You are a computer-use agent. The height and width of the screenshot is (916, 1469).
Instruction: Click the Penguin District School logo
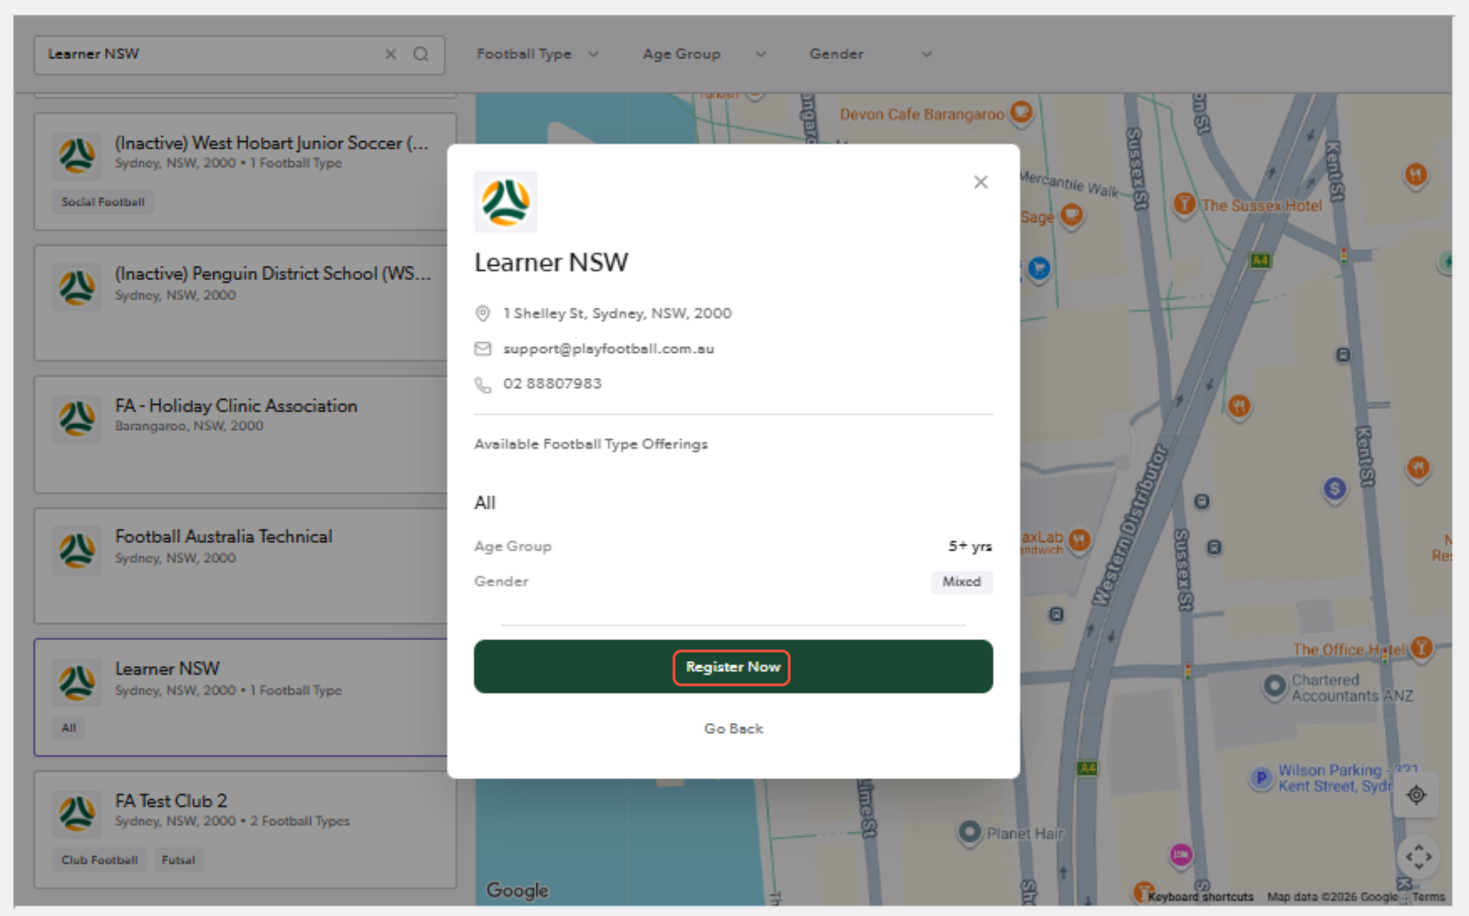pyautogui.click(x=77, y=287)
